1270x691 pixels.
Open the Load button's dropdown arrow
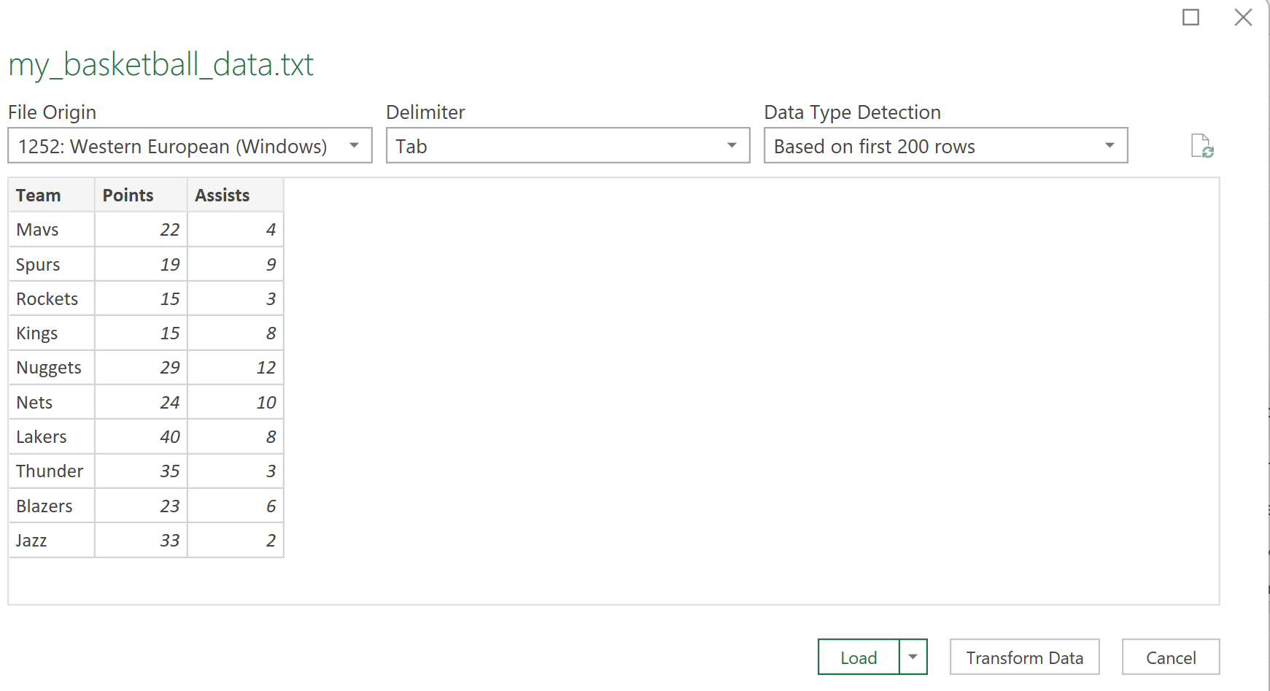913,657
